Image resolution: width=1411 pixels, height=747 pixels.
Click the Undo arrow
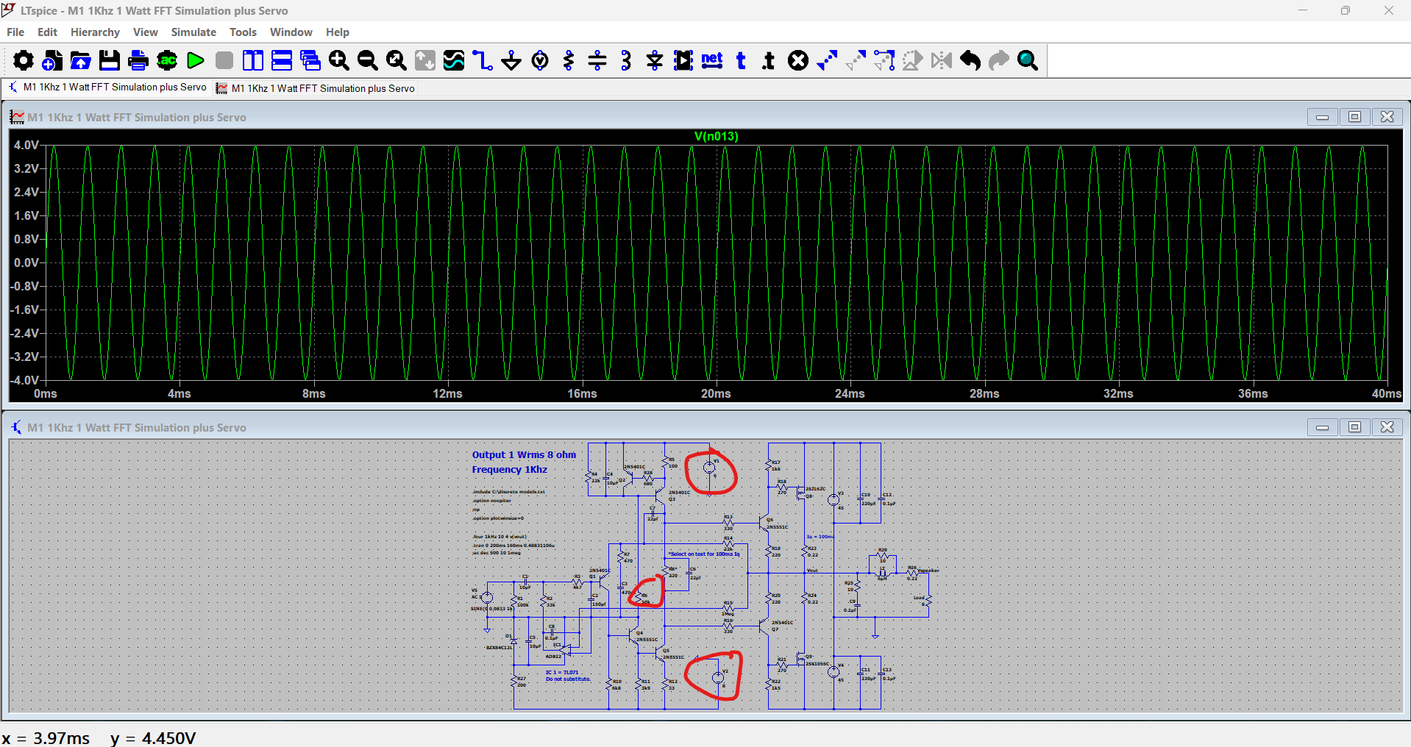point(970,60)
